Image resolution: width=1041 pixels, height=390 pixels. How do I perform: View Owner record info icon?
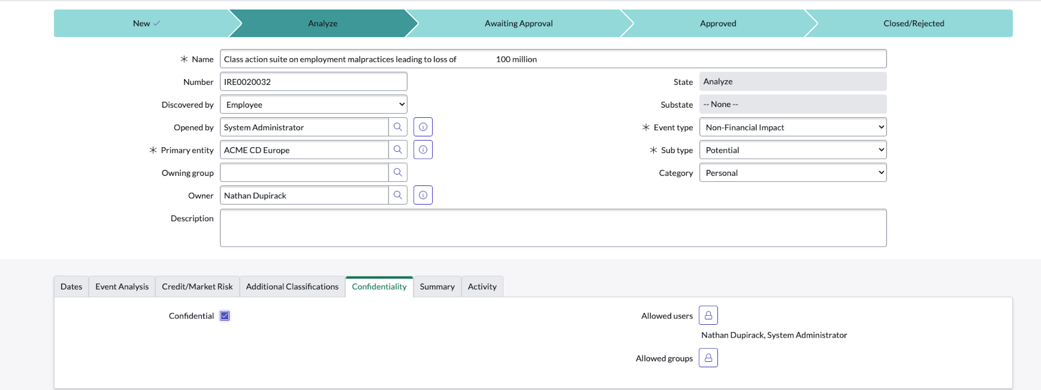click(423, 195)
